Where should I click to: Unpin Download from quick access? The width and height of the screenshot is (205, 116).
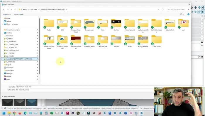(x=37, y=36)
